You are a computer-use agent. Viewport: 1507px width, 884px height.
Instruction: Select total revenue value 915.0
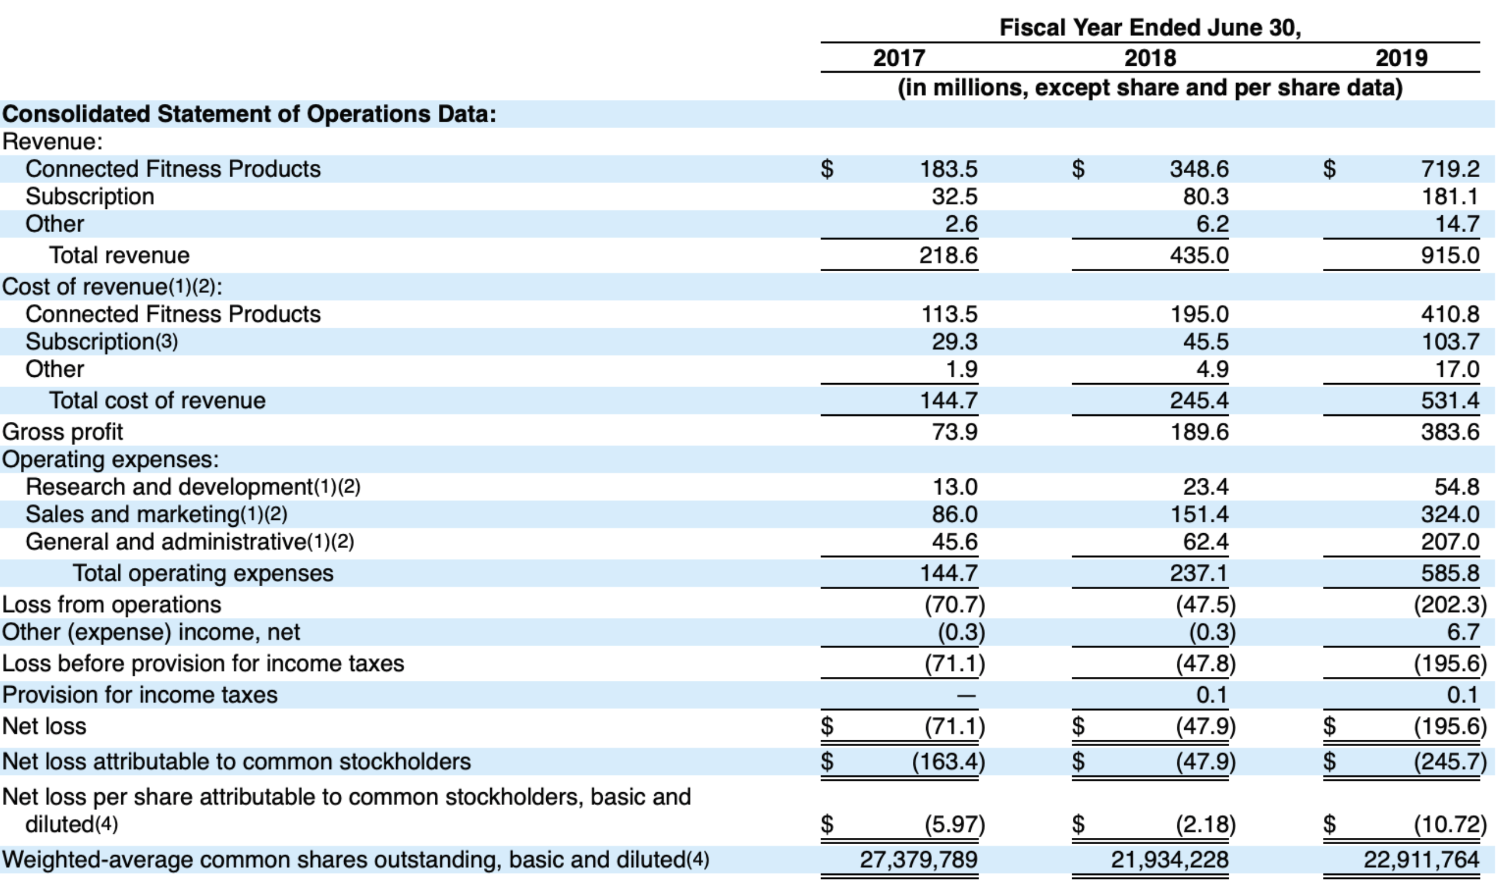[x=1450, y=255]
